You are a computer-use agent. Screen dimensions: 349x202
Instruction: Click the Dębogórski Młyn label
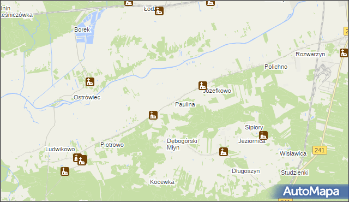pyautogui.click(x=182, y=144)
